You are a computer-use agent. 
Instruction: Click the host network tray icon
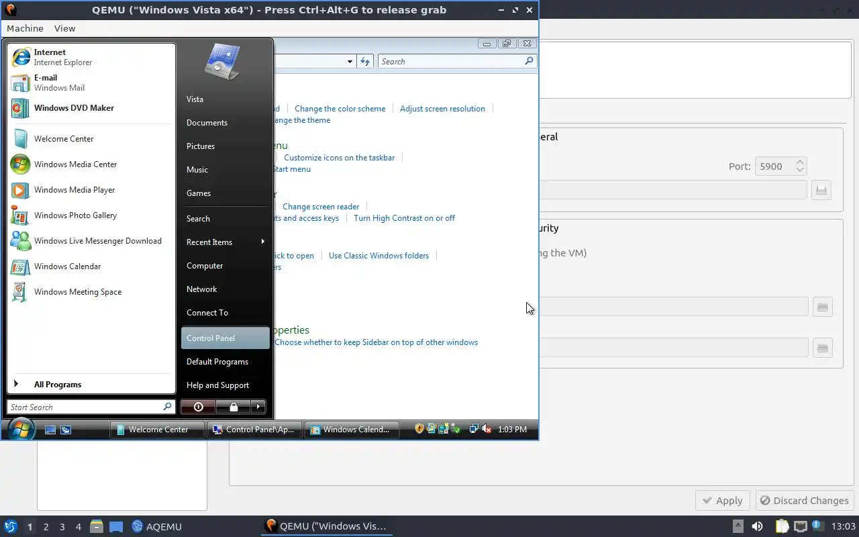coord(801,526)
